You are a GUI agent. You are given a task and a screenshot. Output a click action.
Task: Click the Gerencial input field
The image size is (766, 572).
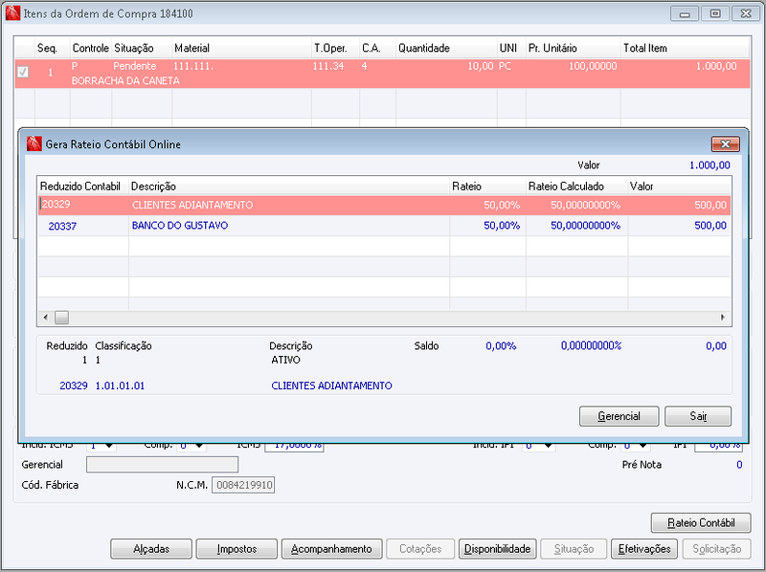(162, 465)
